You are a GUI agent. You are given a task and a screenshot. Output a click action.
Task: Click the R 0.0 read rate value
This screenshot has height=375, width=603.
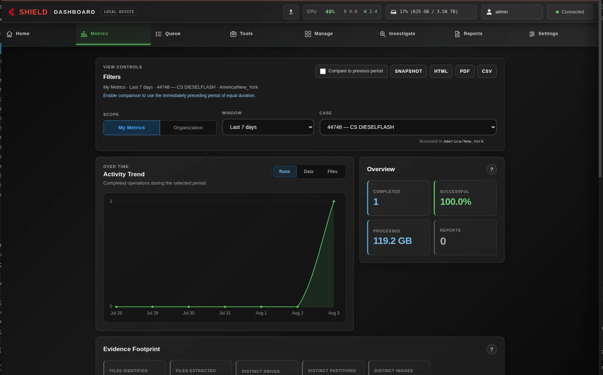click(x=350, y=12)
